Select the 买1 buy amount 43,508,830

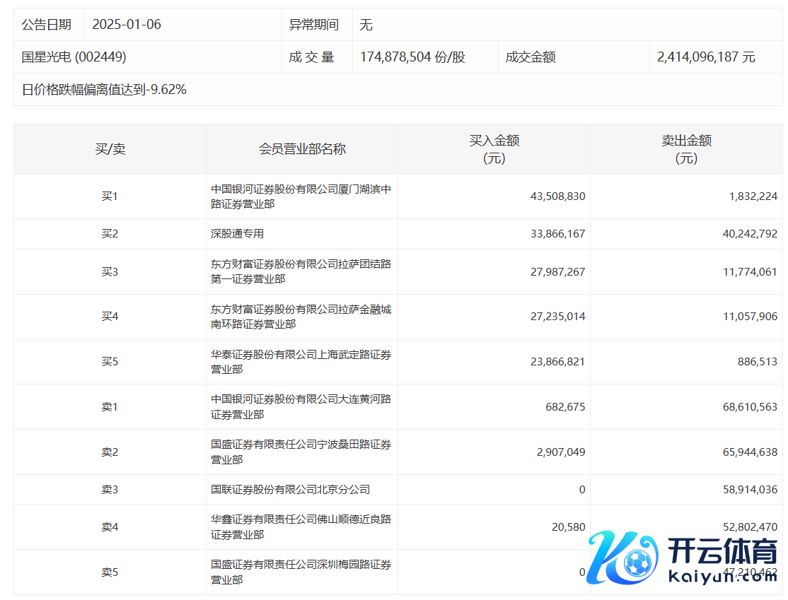click(x=557, y=196)
